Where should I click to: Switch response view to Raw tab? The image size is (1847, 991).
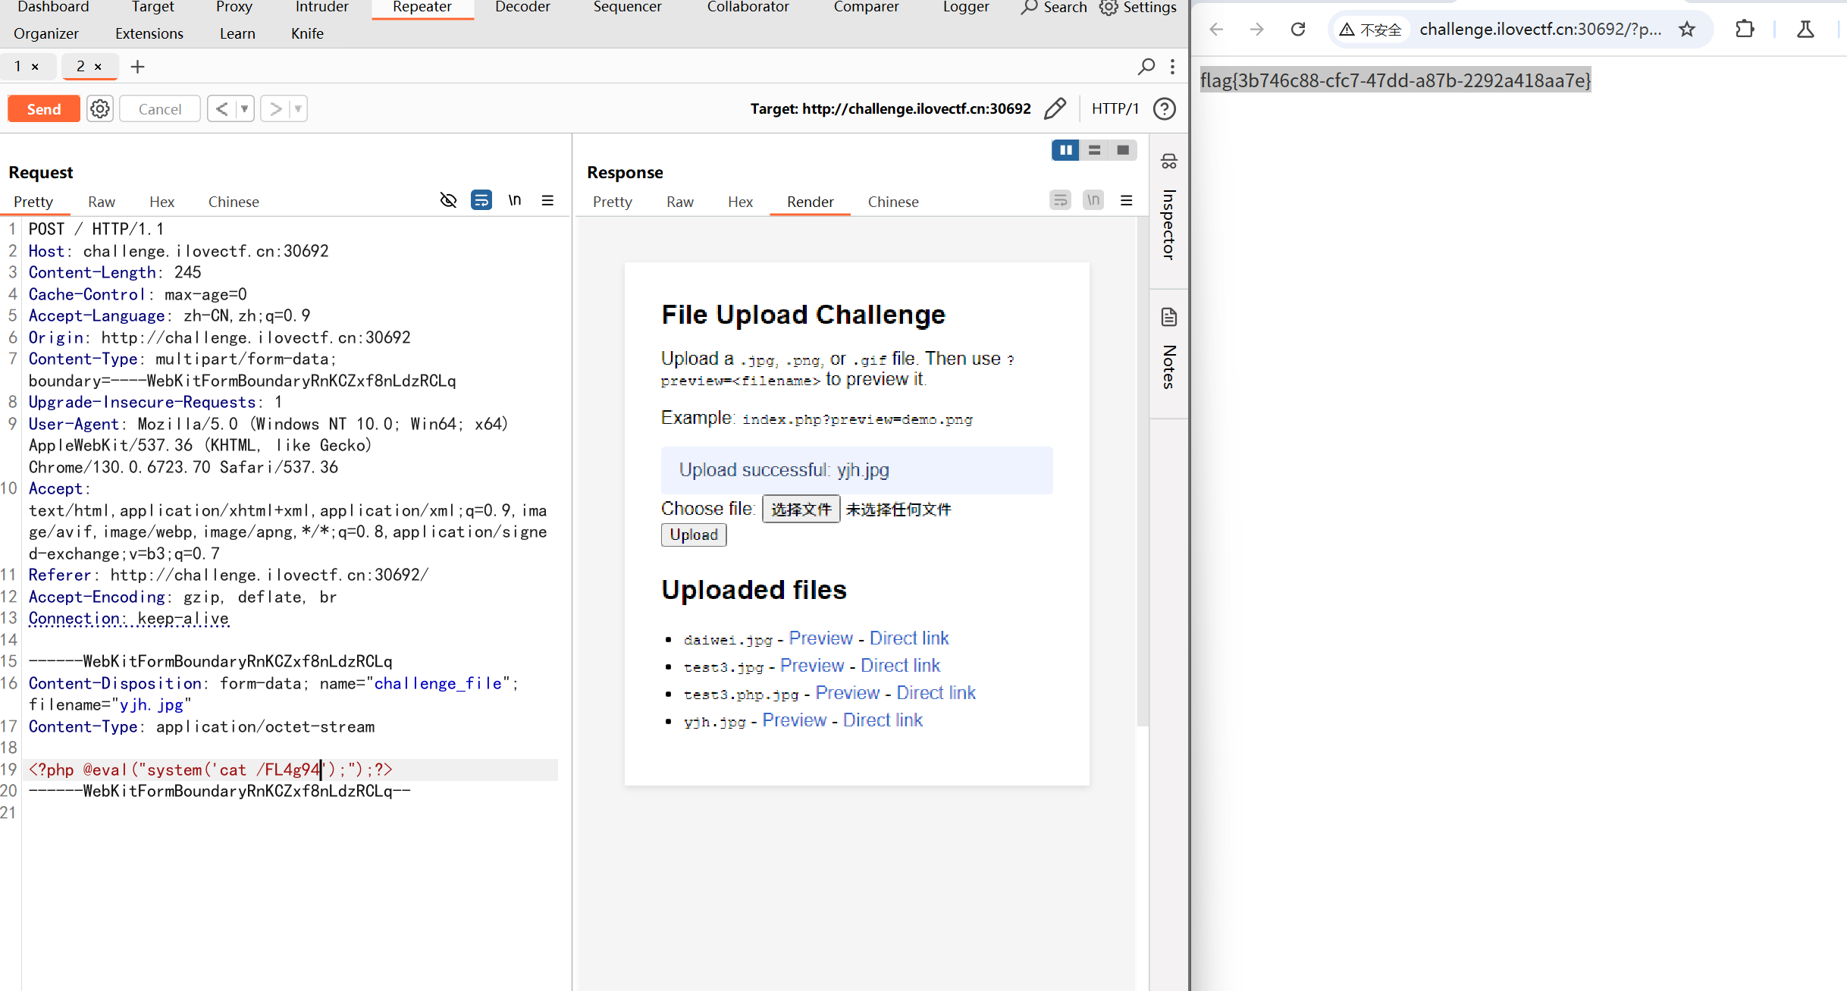680,202
